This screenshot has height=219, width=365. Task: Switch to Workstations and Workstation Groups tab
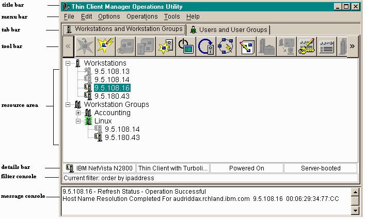[124, 29]
